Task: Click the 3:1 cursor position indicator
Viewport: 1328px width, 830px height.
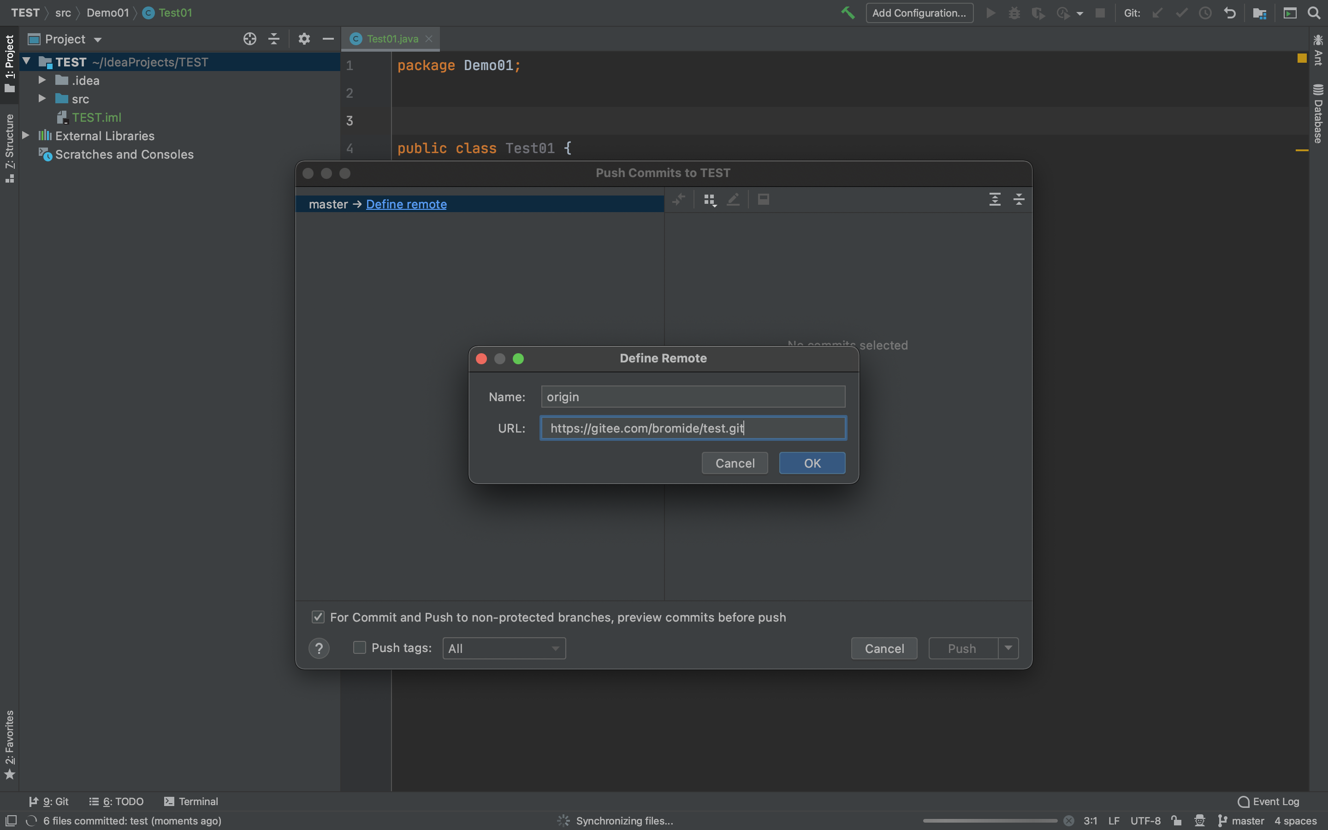Action: click(1090, 821)
